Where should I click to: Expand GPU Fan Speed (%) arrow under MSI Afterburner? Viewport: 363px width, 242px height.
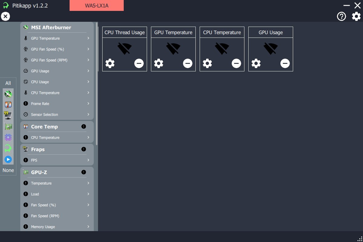tap(88, 49)
